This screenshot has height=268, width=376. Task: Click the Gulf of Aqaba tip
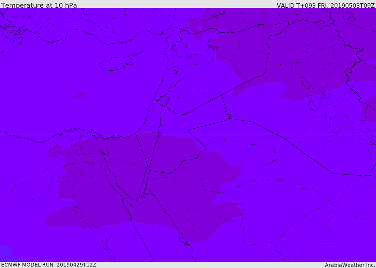click(x=149, y=168)
